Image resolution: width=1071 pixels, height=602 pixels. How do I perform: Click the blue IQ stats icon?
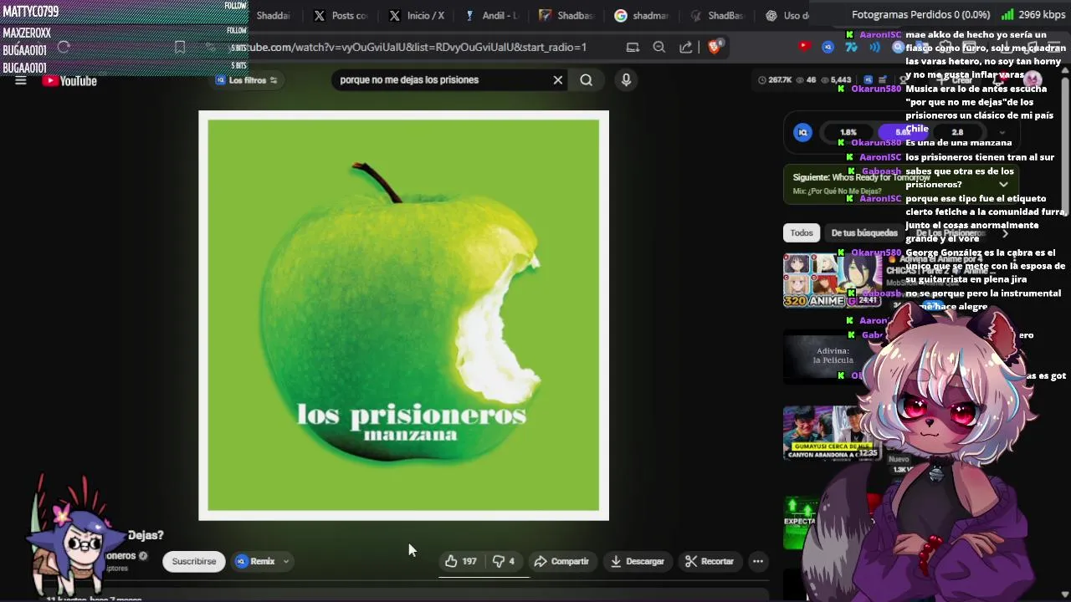coord(803,132)
